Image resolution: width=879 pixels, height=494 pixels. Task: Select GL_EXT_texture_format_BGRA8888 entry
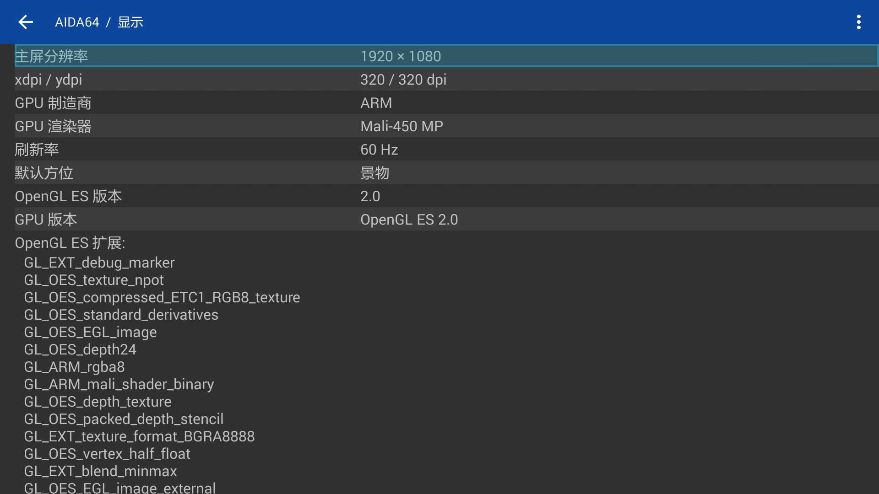pos(139,436)
